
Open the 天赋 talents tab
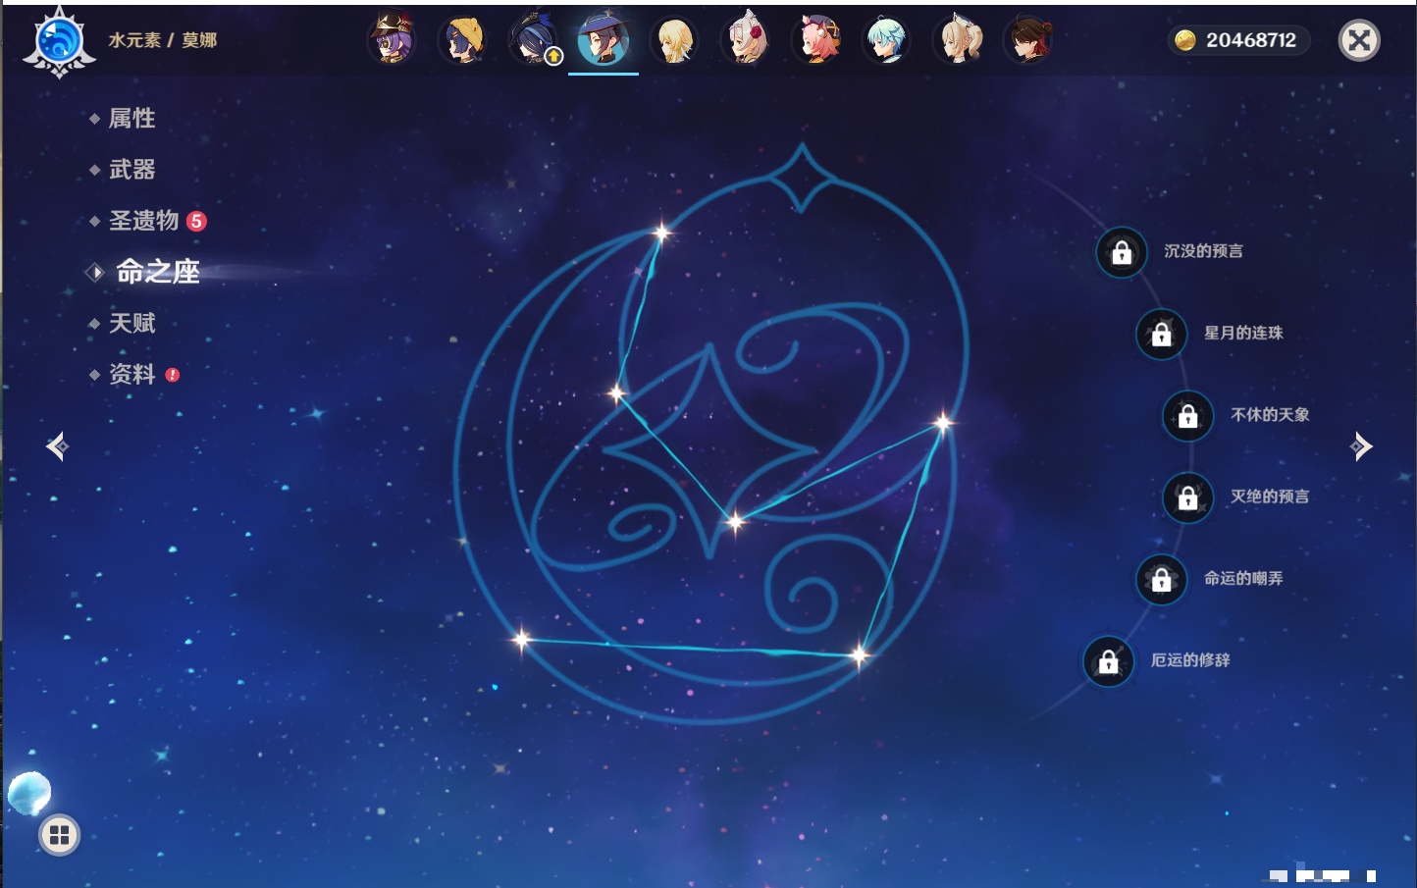131,323
